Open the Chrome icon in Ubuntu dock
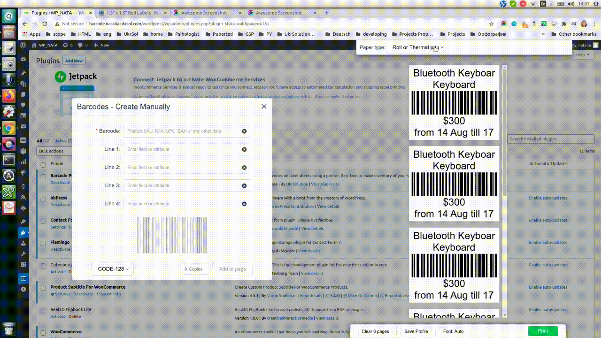Screen dimensions: 601x338 point(8,128)
